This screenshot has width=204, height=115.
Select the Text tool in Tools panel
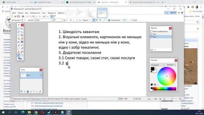[x=18, y=55]
